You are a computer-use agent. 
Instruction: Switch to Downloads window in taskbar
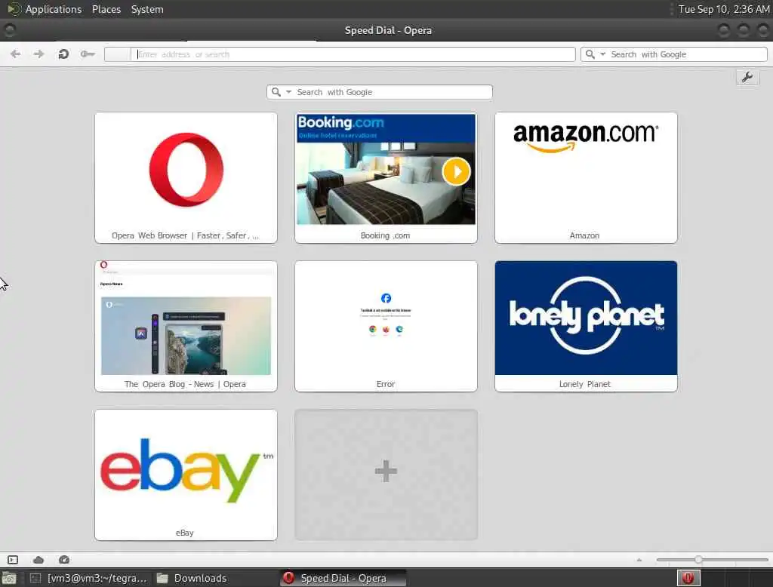[192, 578]
